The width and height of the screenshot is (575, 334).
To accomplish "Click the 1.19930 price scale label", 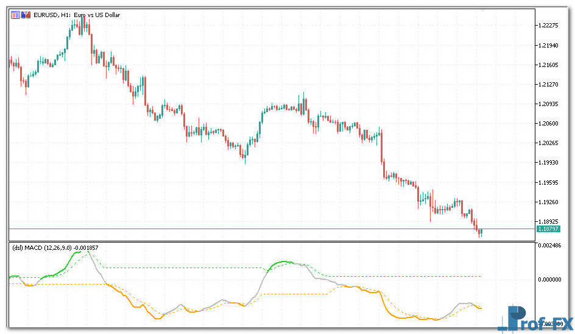I will 549,163.
